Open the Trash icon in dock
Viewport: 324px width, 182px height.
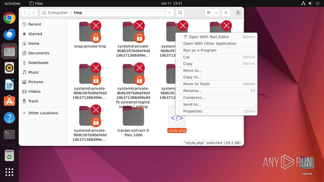click(9, 155)
